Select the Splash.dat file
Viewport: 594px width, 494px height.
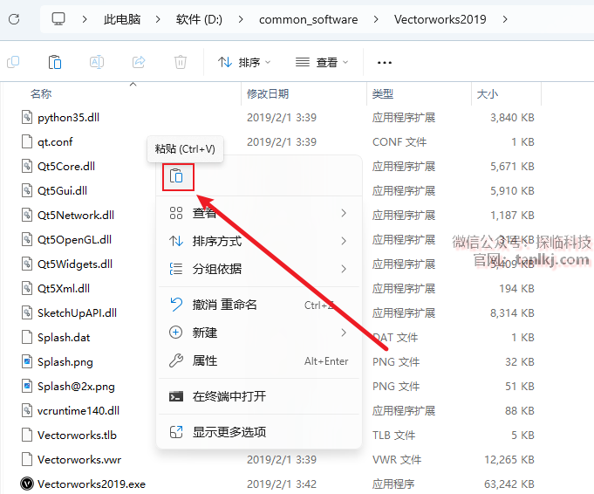coord(64,338)
